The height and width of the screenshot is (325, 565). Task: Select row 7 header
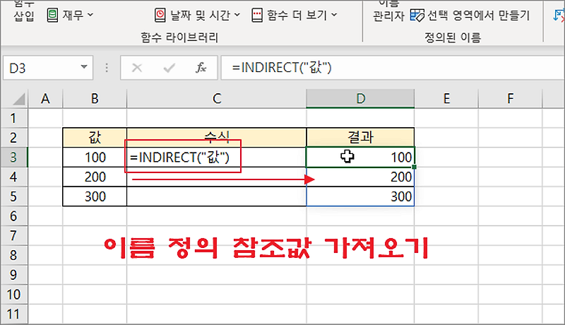13,236
